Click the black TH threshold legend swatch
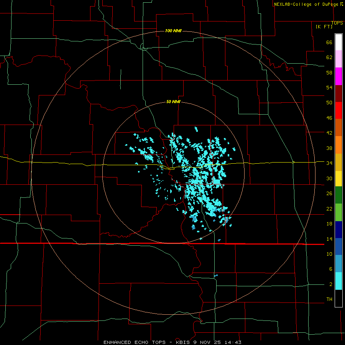The width and height of the screenshot is (345, 345). 338,298
